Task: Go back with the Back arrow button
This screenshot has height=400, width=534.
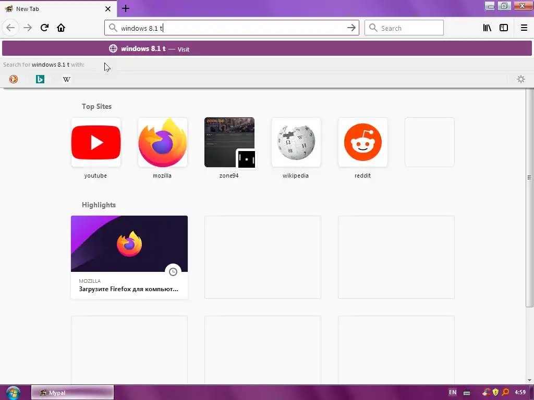Action: 10,28
